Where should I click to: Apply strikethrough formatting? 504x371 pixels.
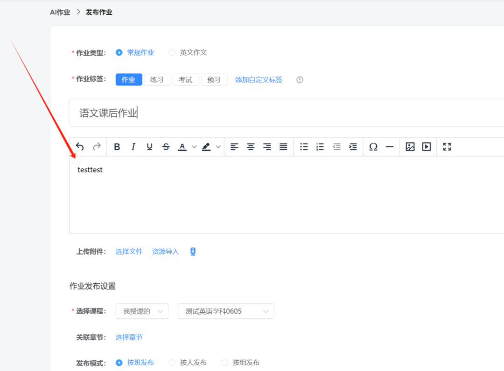click(x=166, y=147)
